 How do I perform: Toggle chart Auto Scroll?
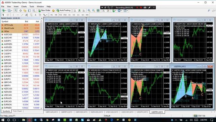tap(104, 11)
